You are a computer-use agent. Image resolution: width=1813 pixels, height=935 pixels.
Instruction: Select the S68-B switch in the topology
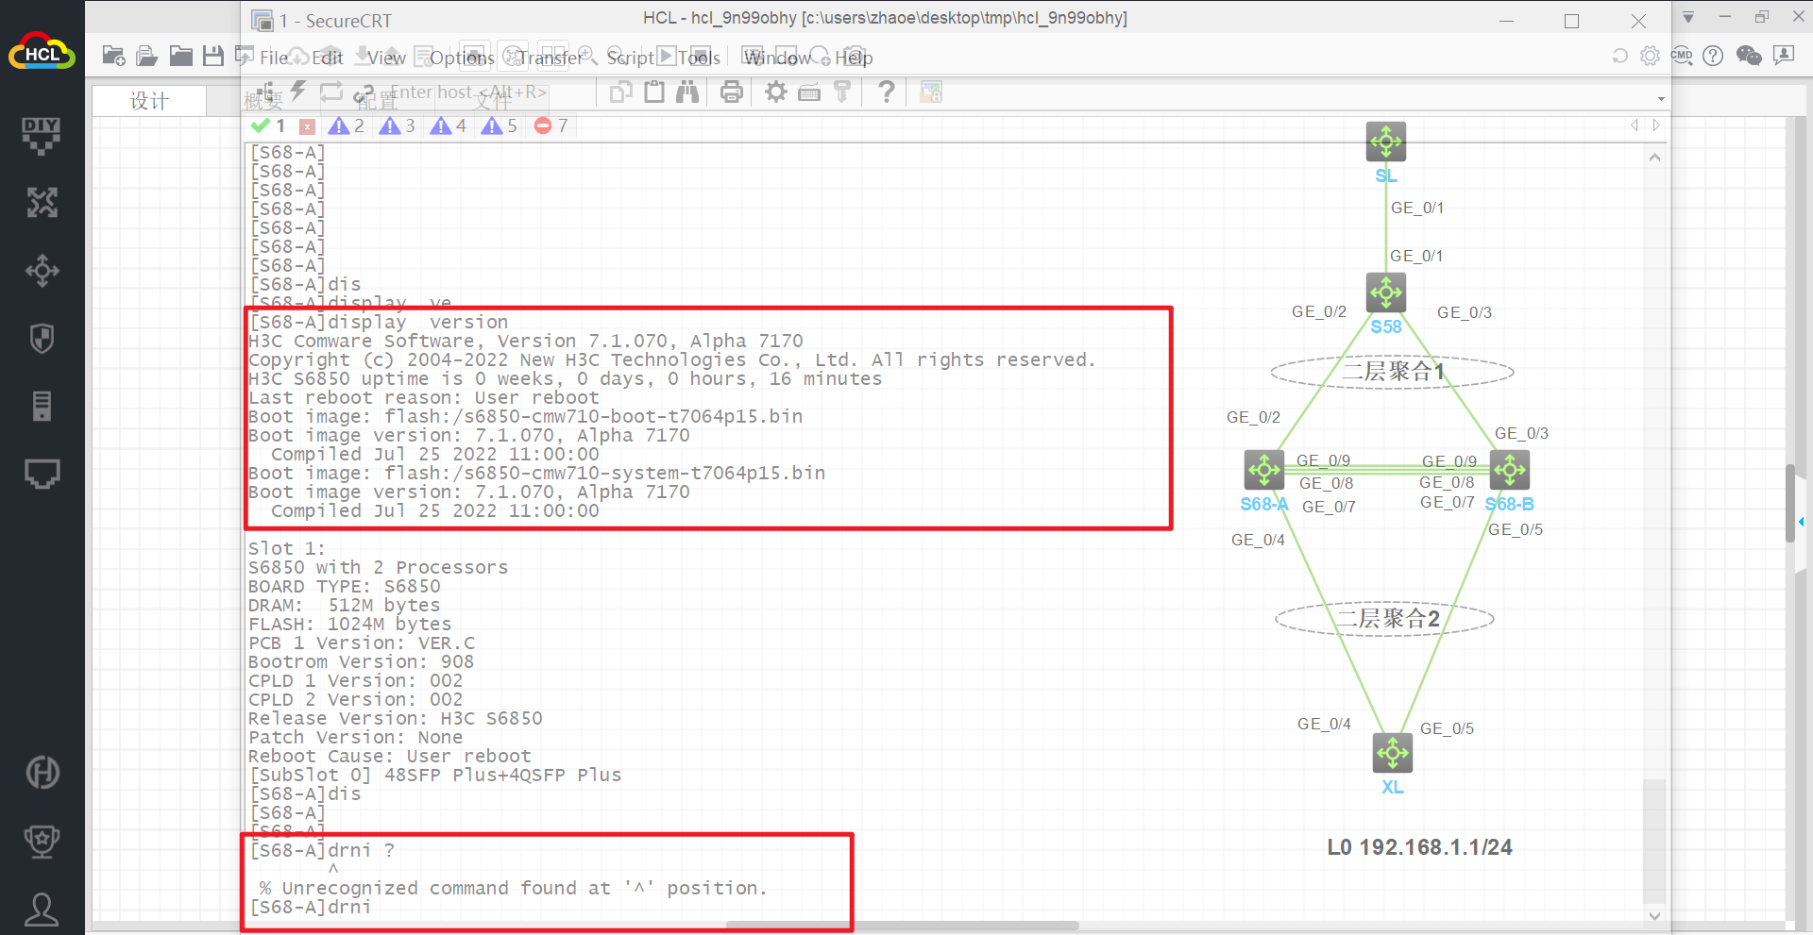point(1510,470)
